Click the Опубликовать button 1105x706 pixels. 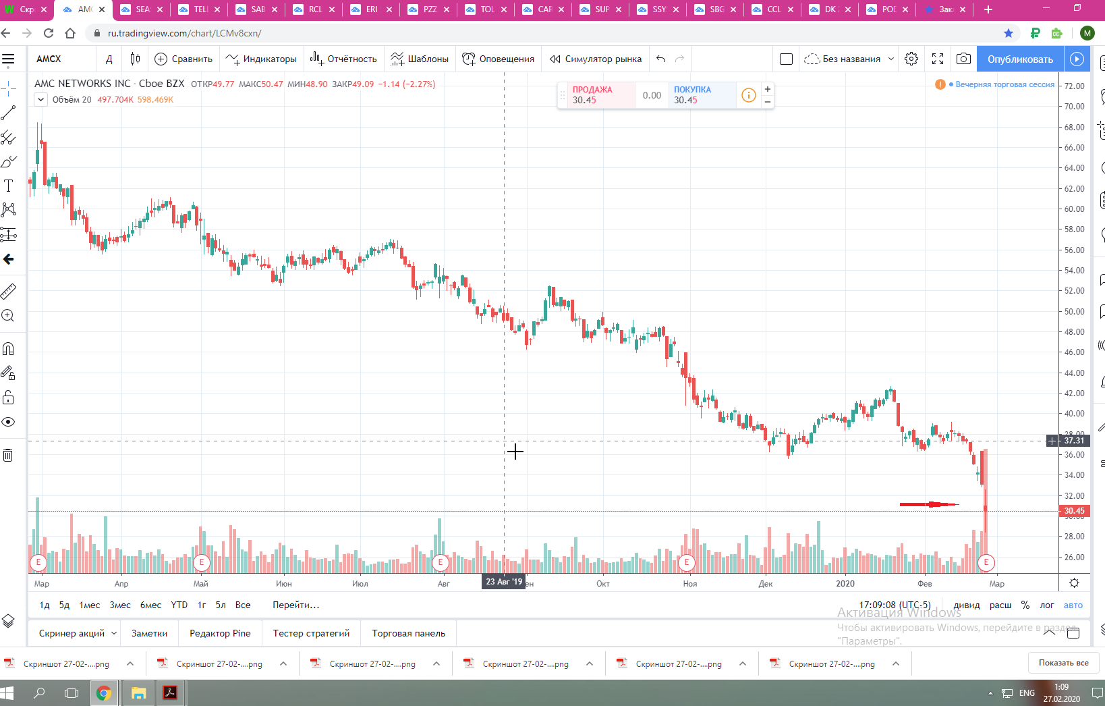pos(1020,59)
